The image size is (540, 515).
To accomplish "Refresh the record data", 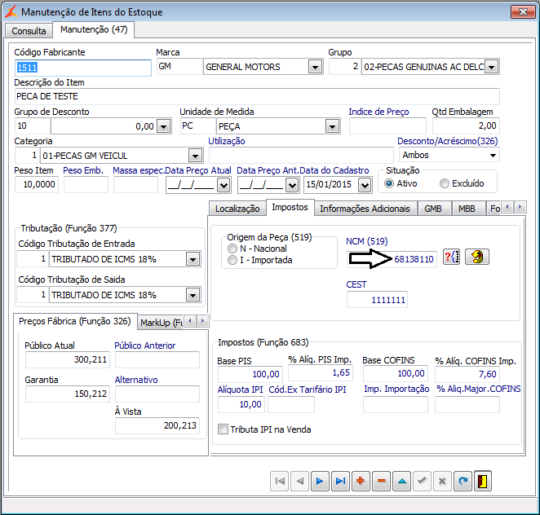I will (x=463, y=481).
